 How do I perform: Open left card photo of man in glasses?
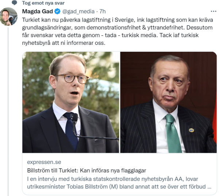tap(71, 102)
